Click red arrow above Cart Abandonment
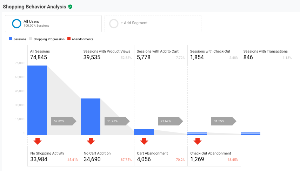300x171 pixels. pyautogui.click(x=144, y=141)
